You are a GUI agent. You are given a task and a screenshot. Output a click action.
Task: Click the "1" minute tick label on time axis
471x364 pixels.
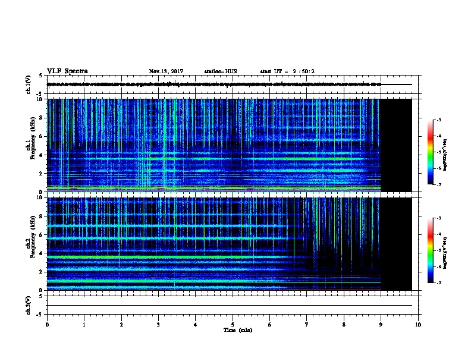84,325
